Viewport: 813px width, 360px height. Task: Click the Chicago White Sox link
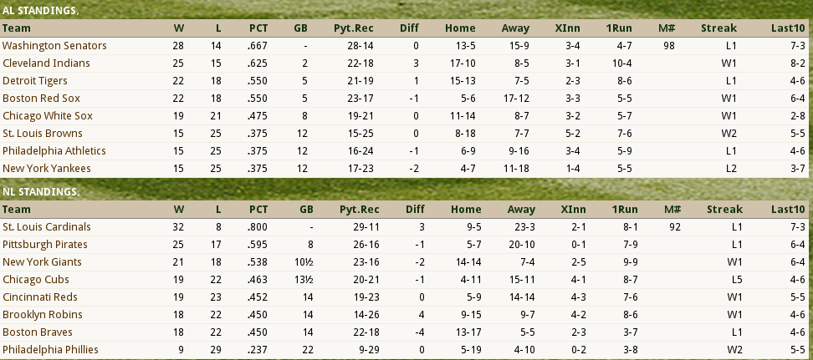click(48, 115)
